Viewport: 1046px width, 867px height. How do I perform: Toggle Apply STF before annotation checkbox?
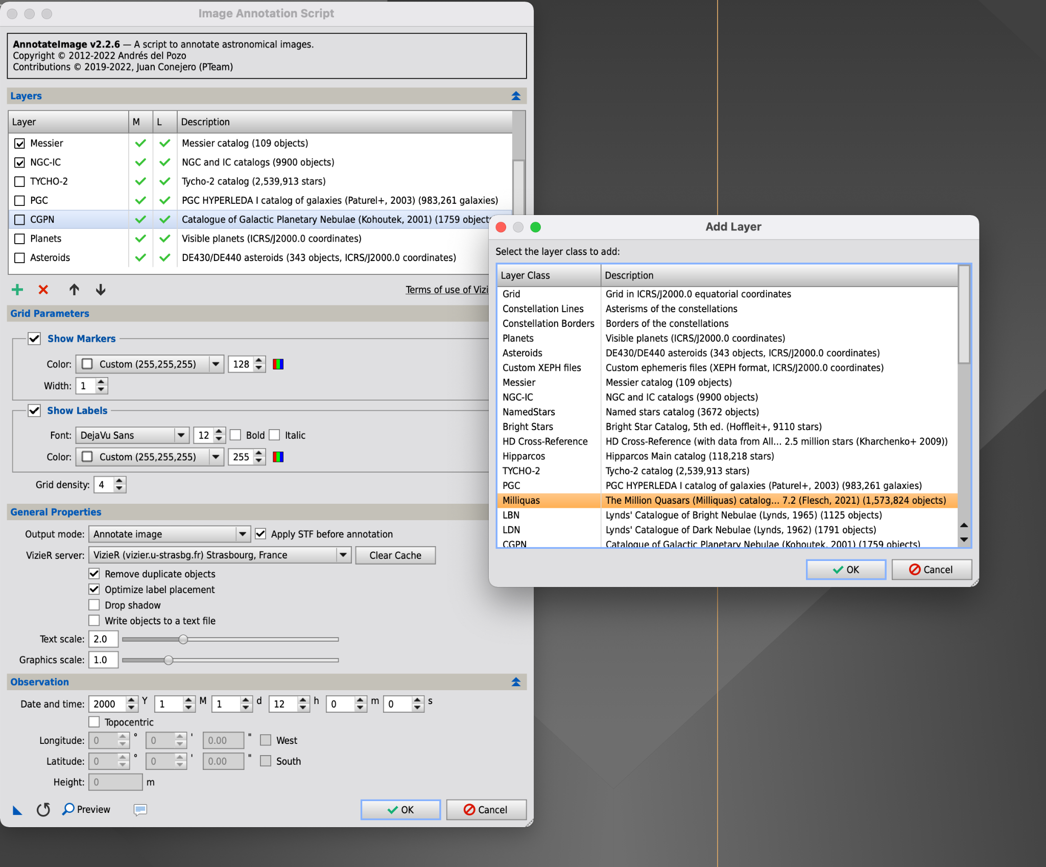point(260,534)
